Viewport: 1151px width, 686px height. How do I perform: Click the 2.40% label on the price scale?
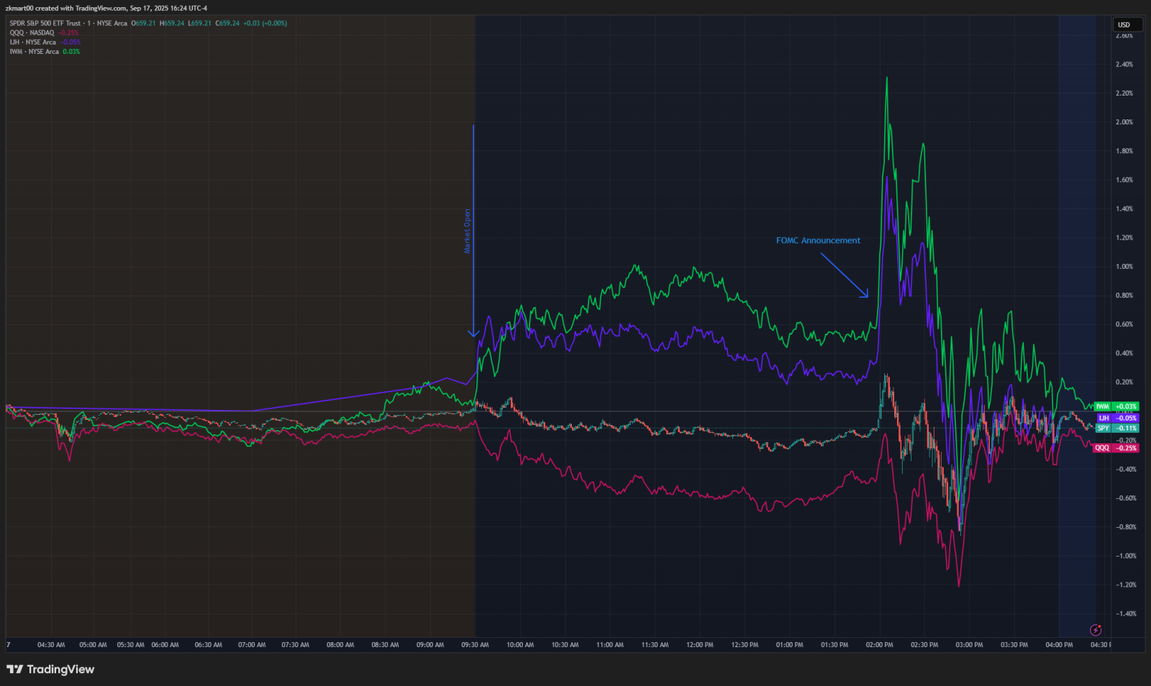(1124, 64)
